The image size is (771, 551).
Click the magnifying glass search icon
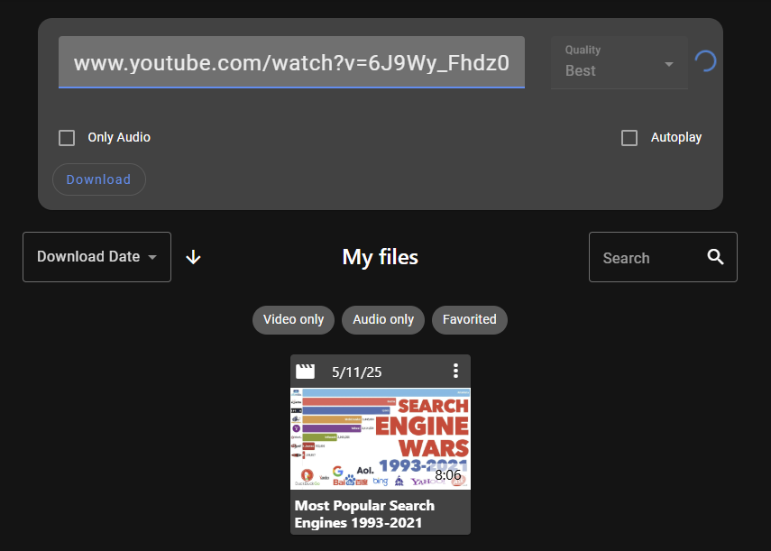[x=716, y=257]
